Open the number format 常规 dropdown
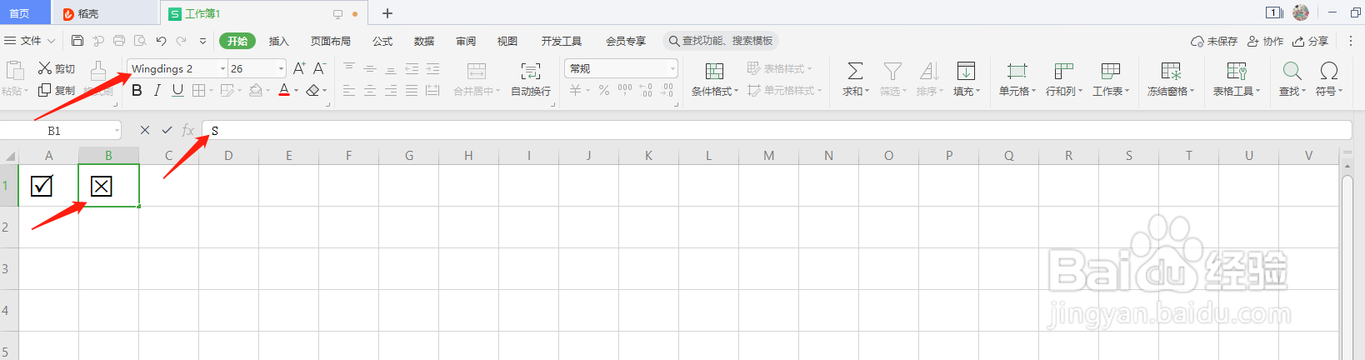The height and width of the screenshot is (360, 1365). click(x=672, y=68)
